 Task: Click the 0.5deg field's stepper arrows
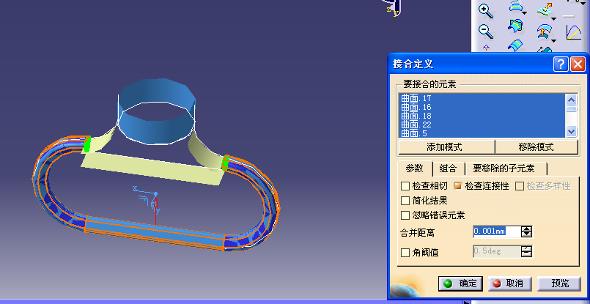527,251
